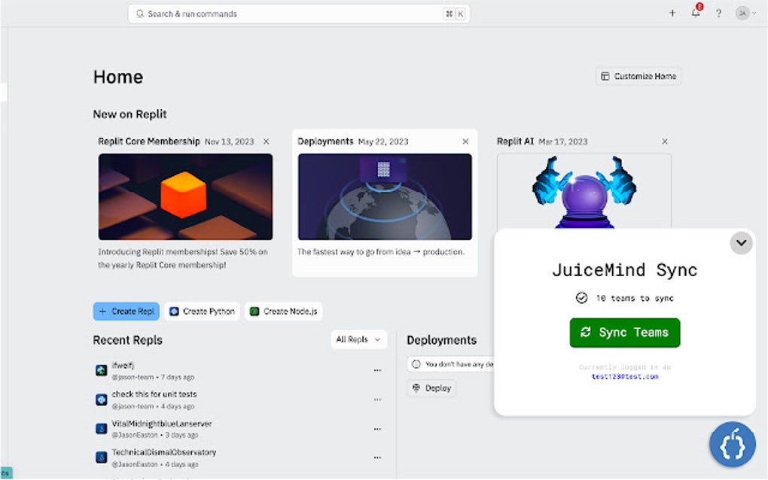
Task: Click the Create Python button
Action: (203, 311)
